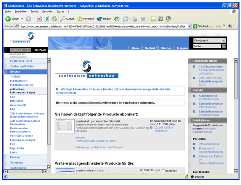Click the santésuisse logo at top left
Screen dimensions: 241x185
[22, 38]
